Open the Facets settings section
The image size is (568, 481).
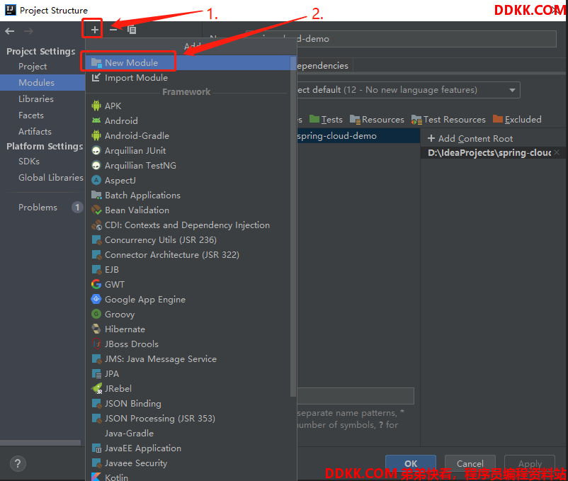tap(30, 115)
